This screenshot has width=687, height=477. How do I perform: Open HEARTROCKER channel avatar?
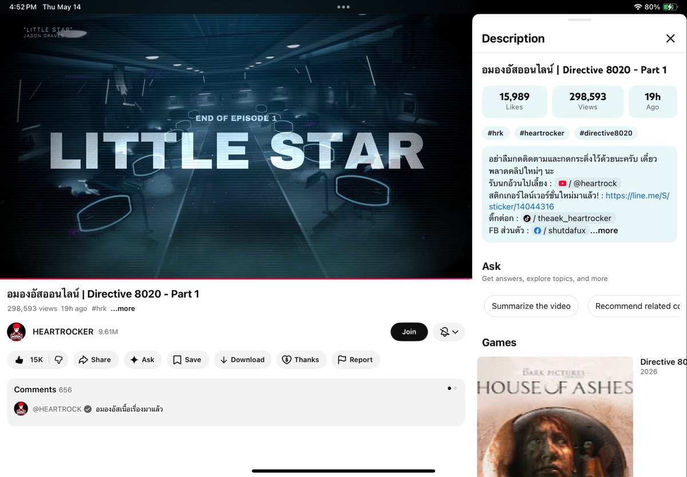click(16, 332)
